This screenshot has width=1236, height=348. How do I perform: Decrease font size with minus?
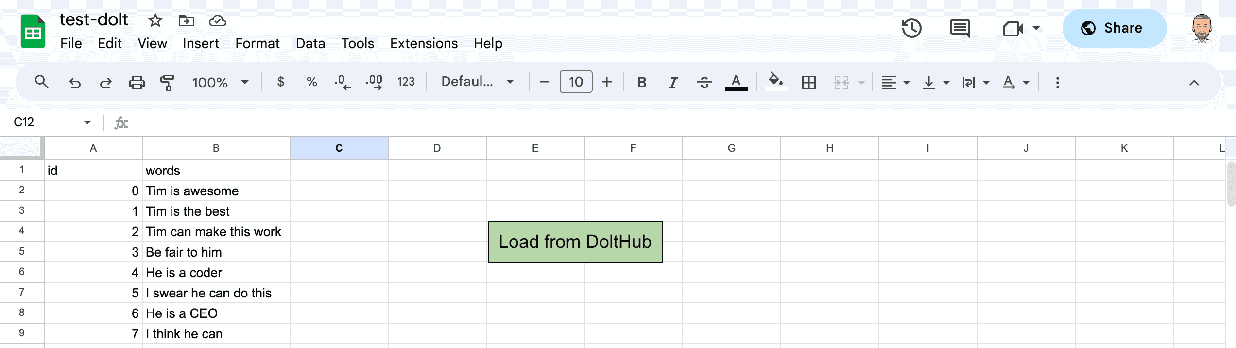coord(544,82)
